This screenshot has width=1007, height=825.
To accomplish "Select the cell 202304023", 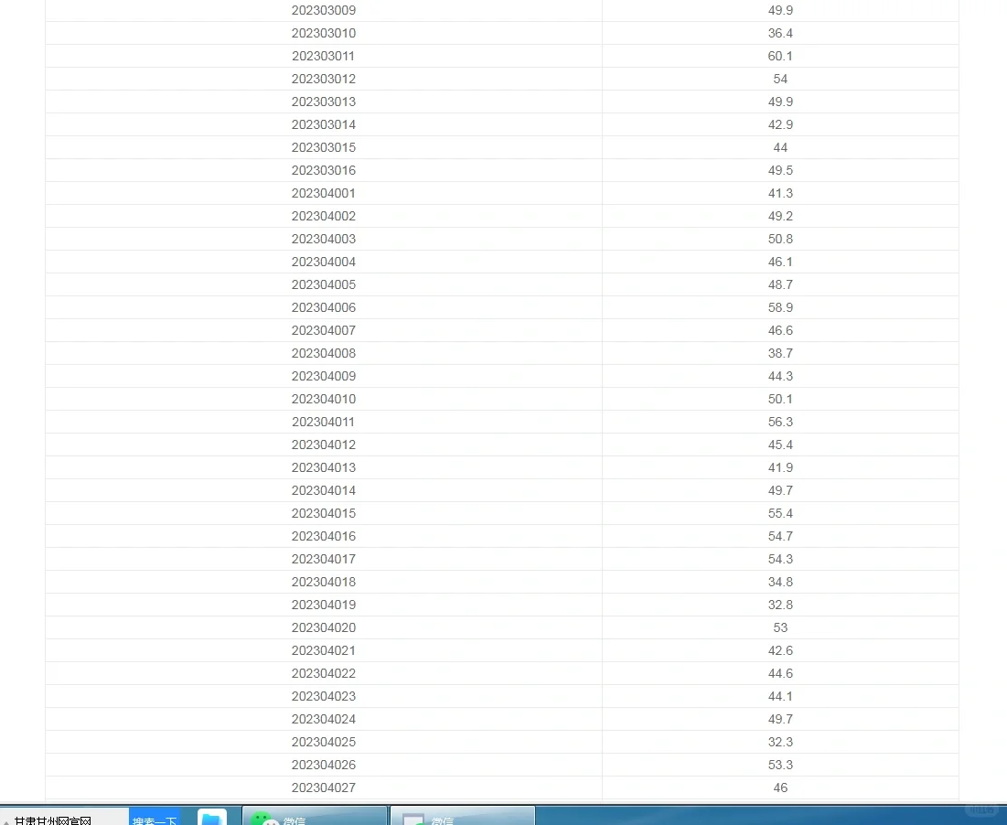I will pyautogui.click(x=324, y=697).
